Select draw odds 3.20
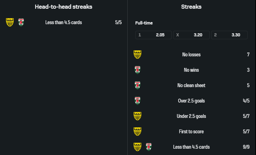The height and width of the screenshot is (155, 256). [191, 35]
